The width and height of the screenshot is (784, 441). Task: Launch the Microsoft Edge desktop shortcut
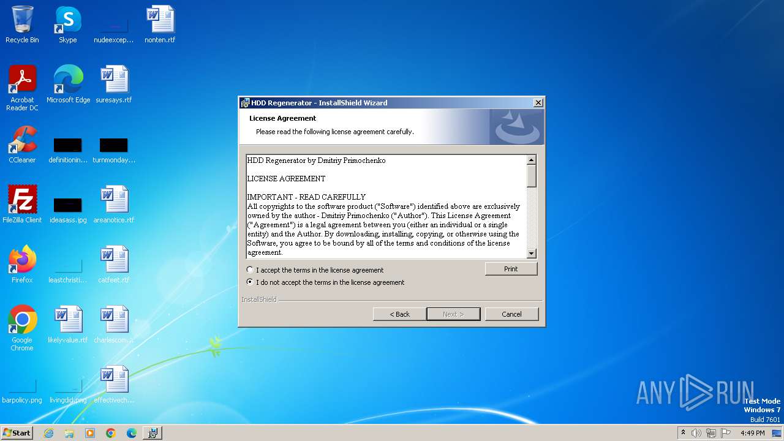[x=68, y=85]
